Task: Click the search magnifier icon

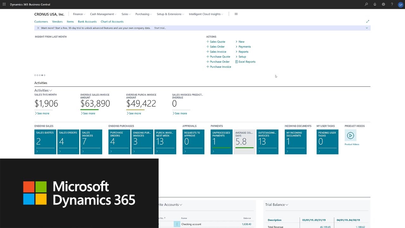Action: point(366,4)
